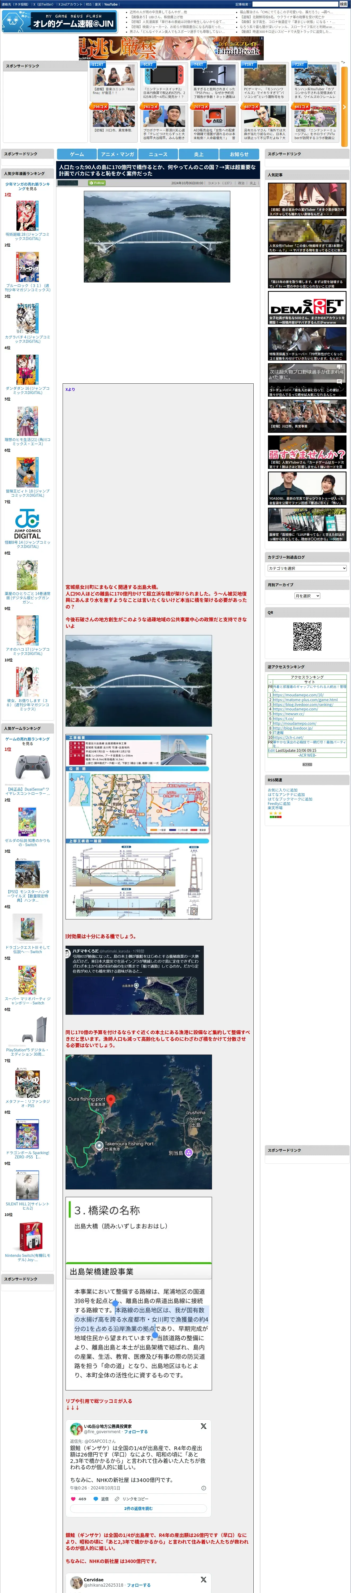Click はてなブックマークに追加 link
The height and width of the screenshot is (1593, 351).
pyautogui.click(x=290, y=799)
